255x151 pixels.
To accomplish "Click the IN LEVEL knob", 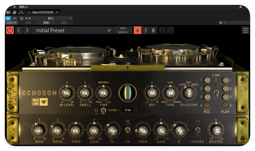I will [67, 93].
